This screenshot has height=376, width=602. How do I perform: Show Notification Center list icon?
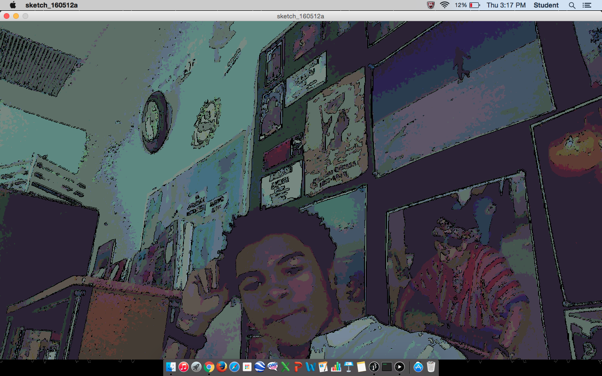click(586, 5)
